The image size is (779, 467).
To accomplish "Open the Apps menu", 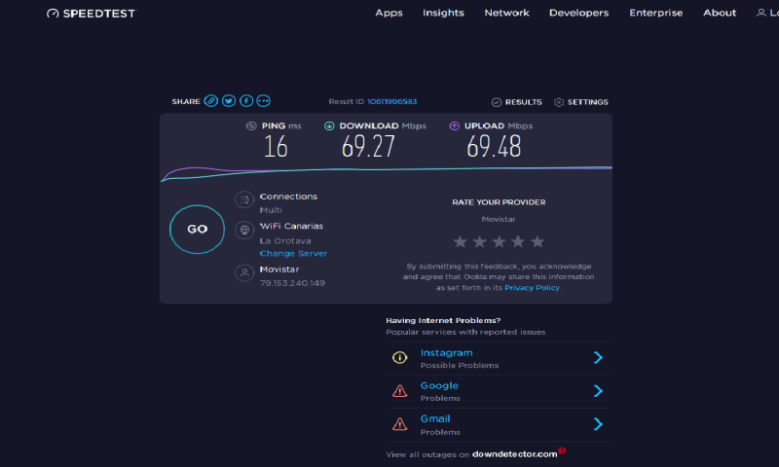I will [x=389, y=13].
